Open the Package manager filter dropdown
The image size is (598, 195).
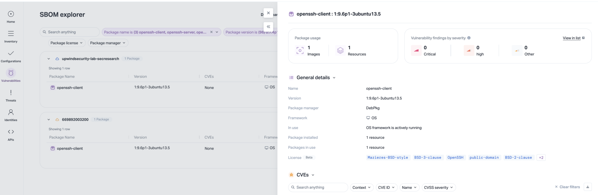108,43
